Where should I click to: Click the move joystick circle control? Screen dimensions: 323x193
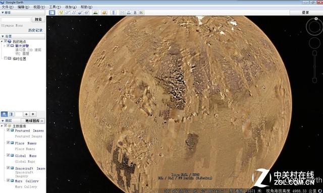click(314, 43)
